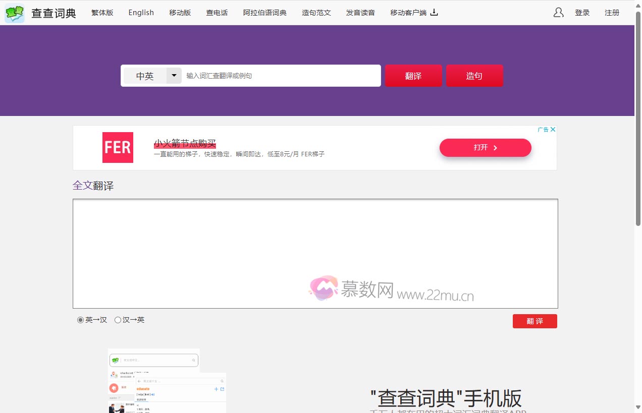Click the 翻译 button beside search box

[x=413, y=75]
